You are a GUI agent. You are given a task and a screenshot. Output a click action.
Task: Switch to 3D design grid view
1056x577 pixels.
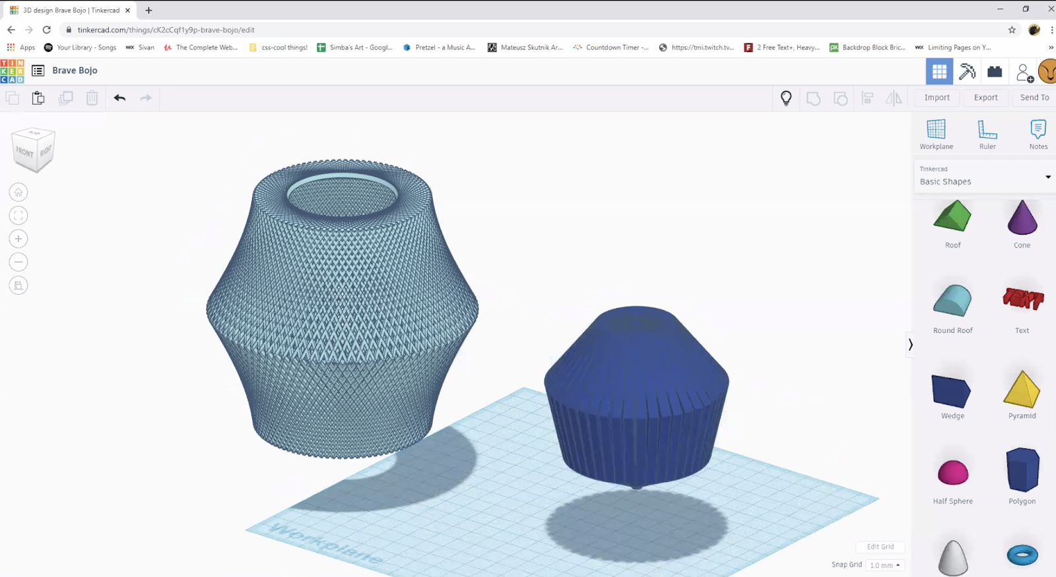tap(939, 71)
